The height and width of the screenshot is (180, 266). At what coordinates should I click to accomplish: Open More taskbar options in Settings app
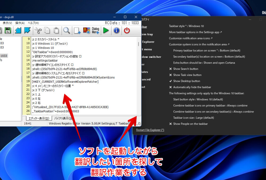click(195, 32)
